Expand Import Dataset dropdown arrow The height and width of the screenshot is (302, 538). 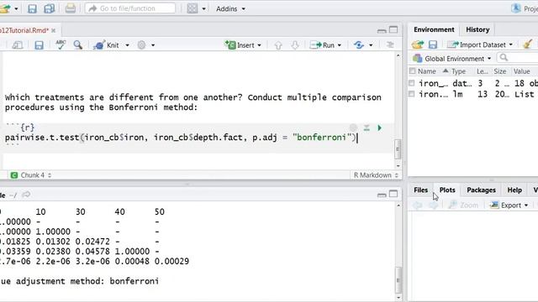[x=510, y=44]
